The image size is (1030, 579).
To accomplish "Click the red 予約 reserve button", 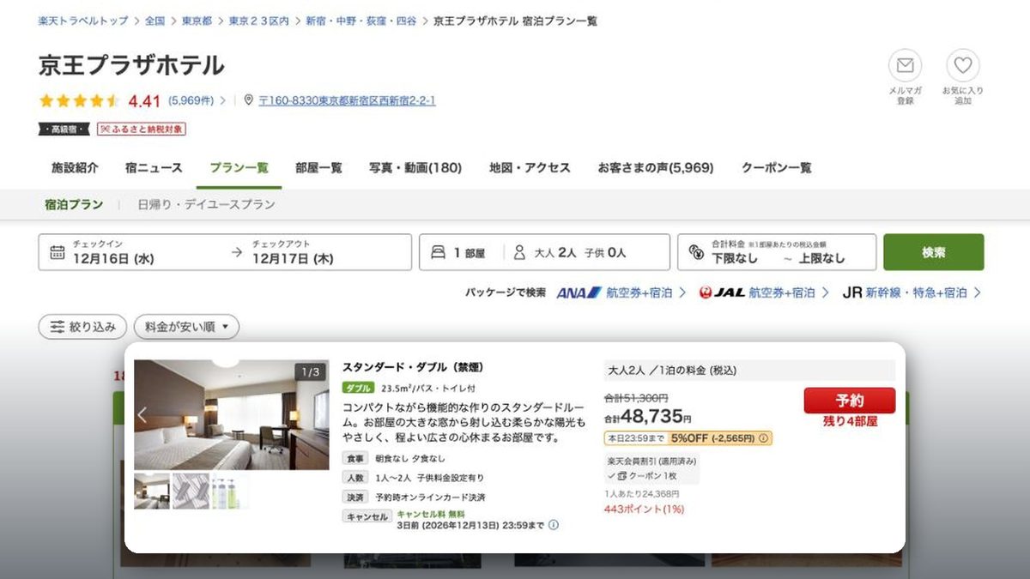I will coord(849,401).
